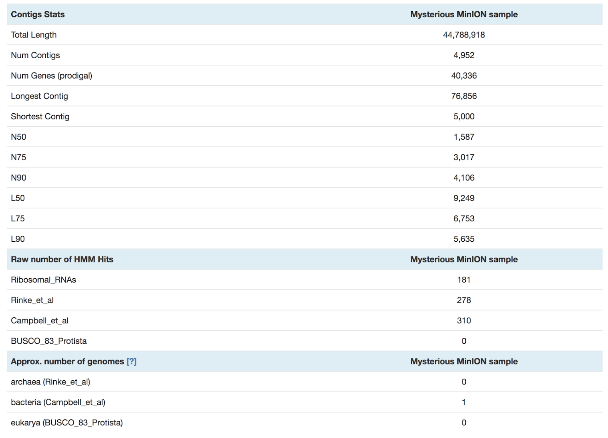Click the L50 value 9,249
Image resolution: width=608 pixels, height=438 pixels.
click(x=463, y=198)
